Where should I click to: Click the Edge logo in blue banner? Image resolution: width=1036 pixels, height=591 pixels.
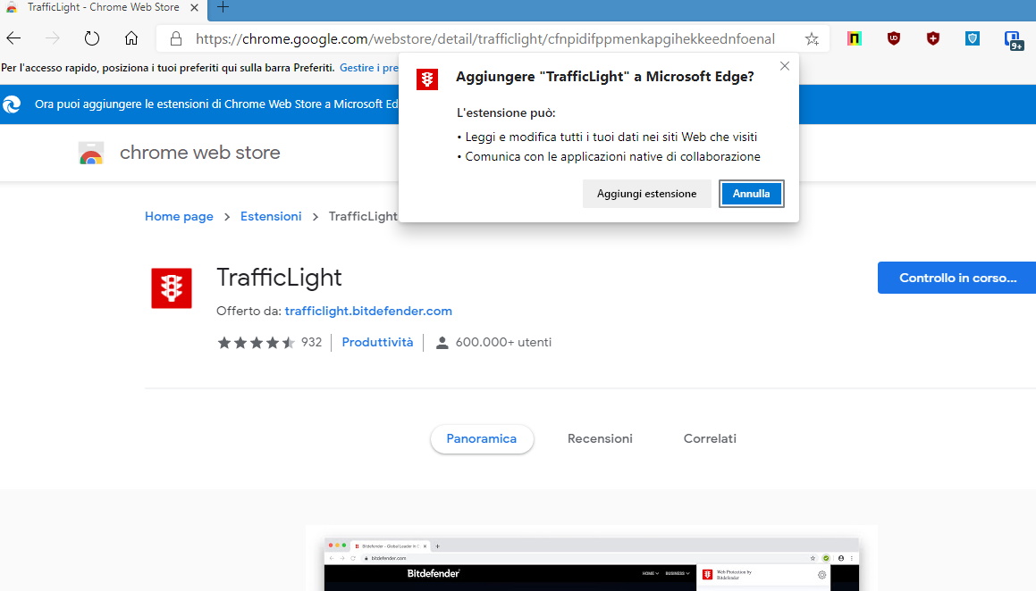pyautogui.click(x=12, y=104)
